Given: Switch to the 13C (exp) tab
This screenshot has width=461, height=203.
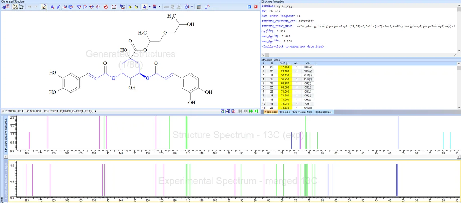Looking at the screenshot, I should (x=271, y=112).
